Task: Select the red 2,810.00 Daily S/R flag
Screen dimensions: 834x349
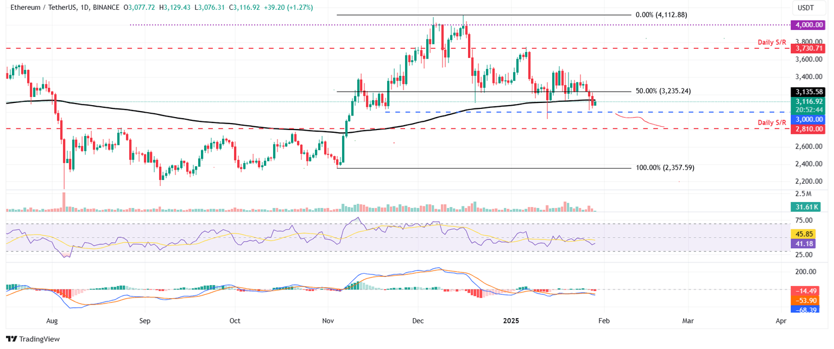Action: coord(808,129)
